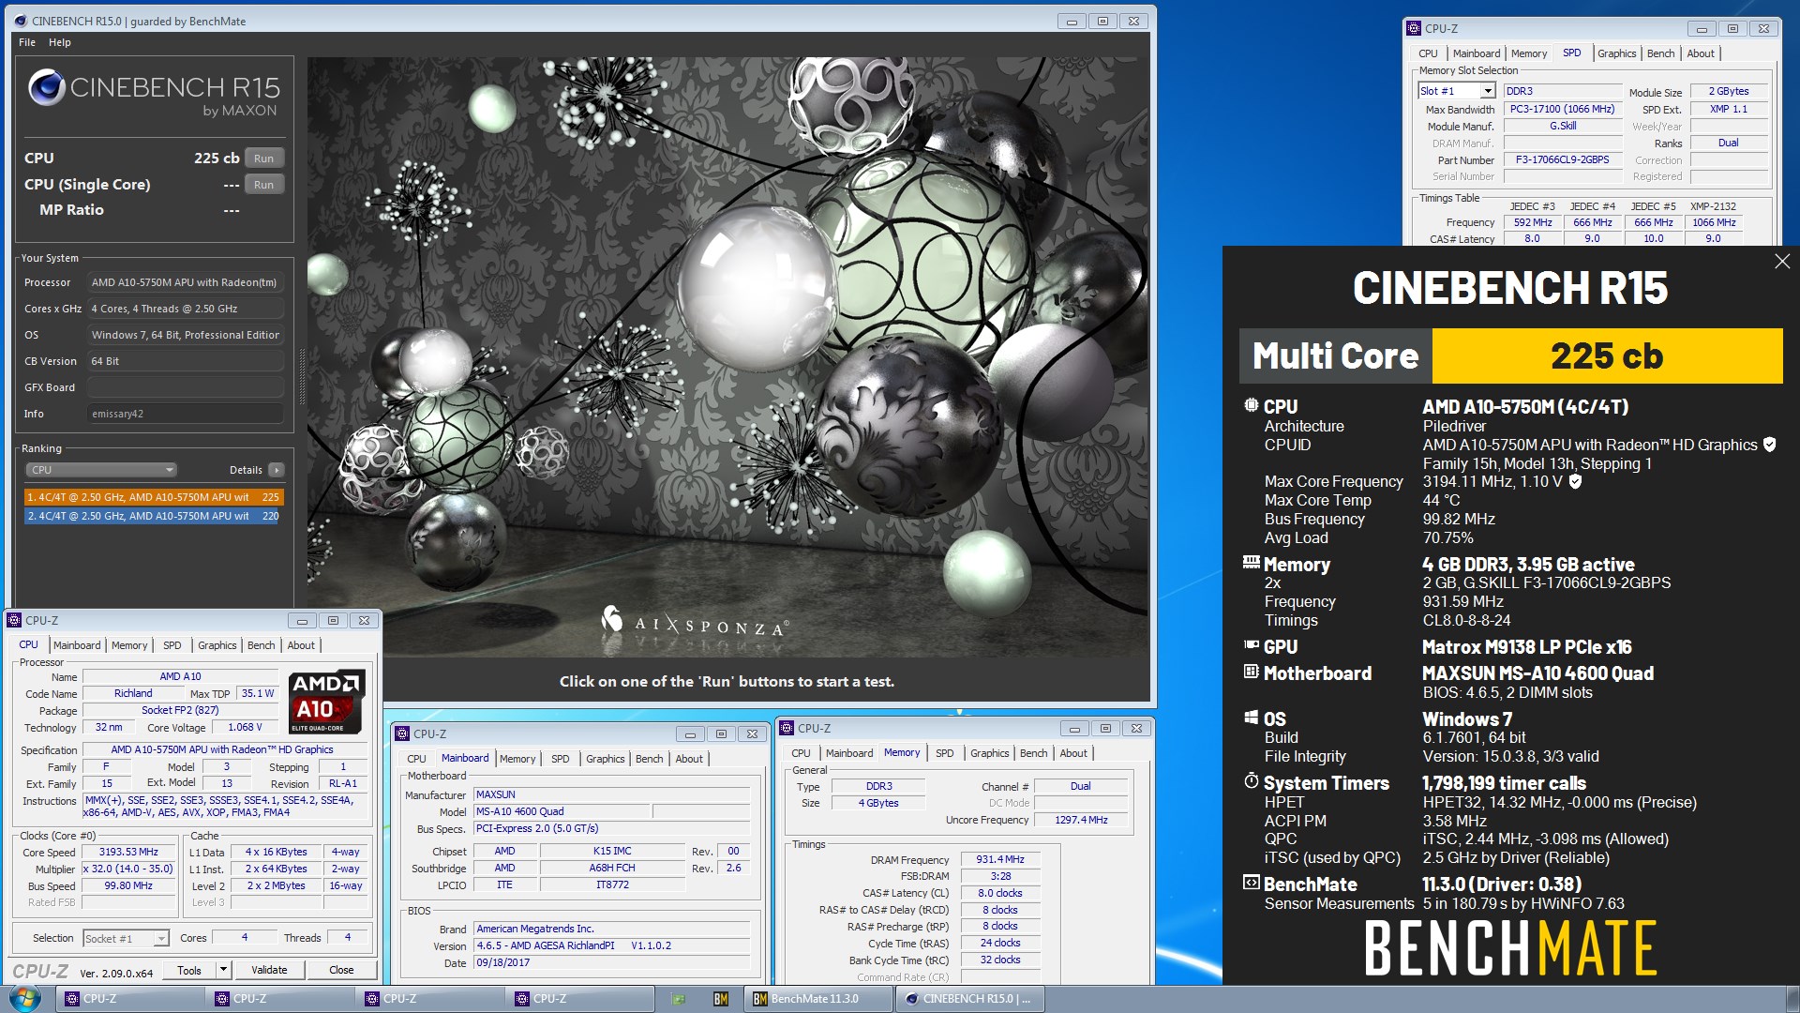Open the Socket #1 selection dropdown
Viewport: 1800px width, 1013px height.
coord(160,938)
